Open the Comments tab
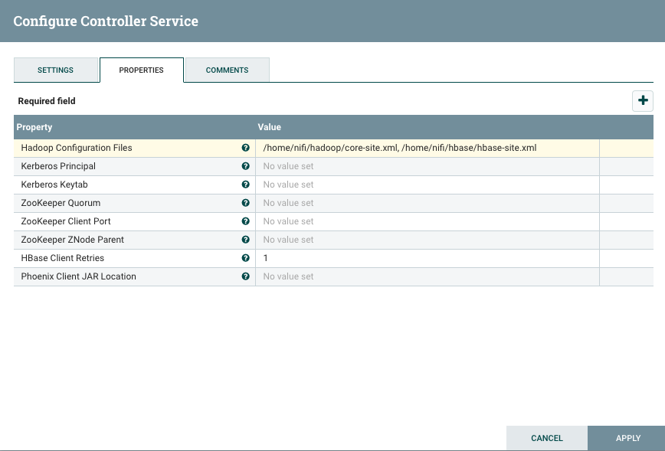The height and width of the screenshot is (451, 665). pos(227,70)
